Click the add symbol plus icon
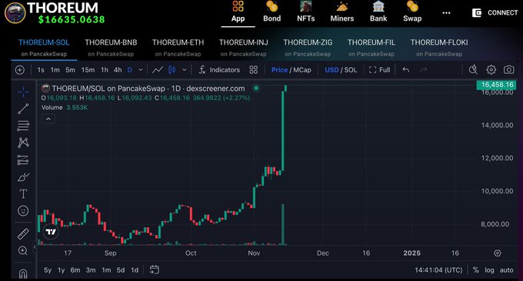Screen dimensions: 523x281 click(x=20, y=70)
